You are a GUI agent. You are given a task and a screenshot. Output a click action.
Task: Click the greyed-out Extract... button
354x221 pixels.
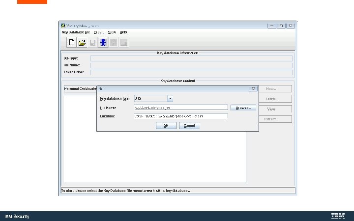point(275,119)
